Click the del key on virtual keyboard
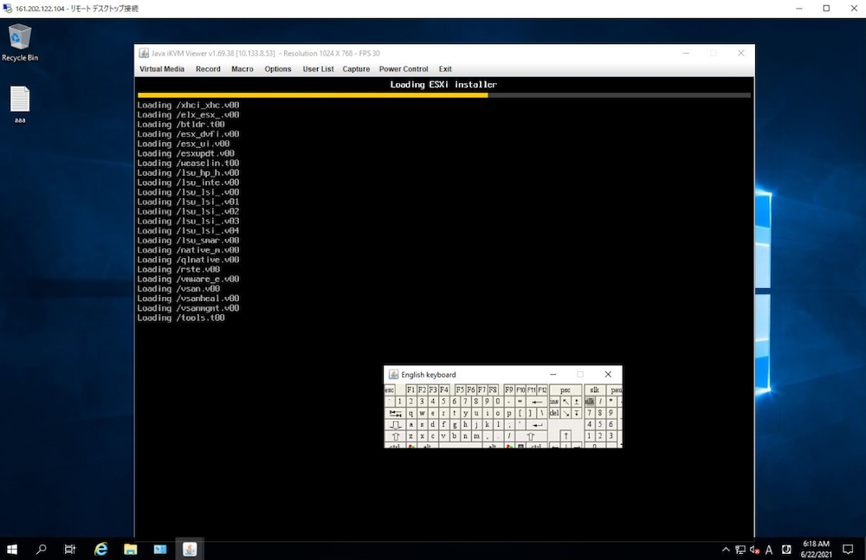This screenshot has width=866, height=560. click(x=554, y=413)
